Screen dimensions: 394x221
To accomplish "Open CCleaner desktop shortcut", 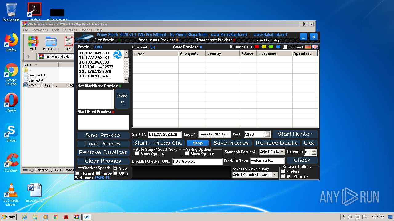I will point(11,163).
